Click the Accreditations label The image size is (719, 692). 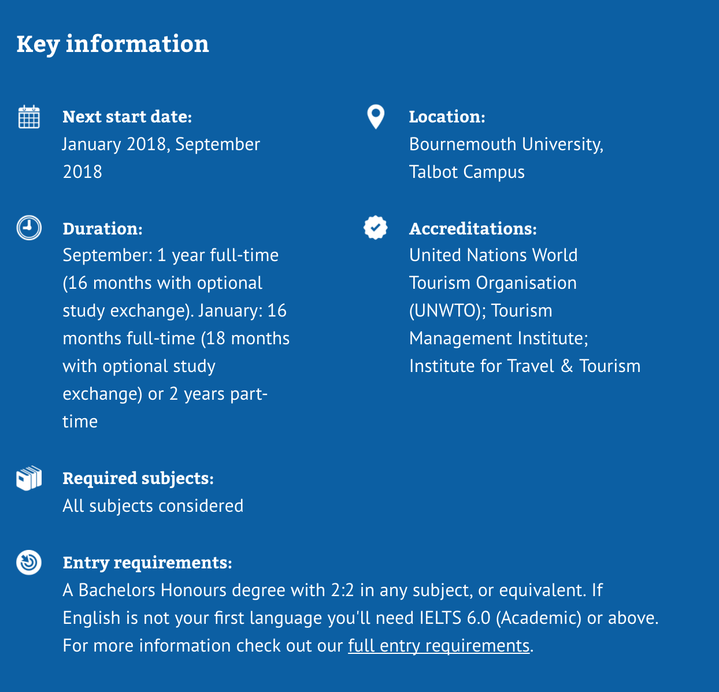coord(473,229)
